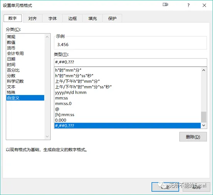Confirm with the 确定 button
Screen dimensions: 213x195
click(165, 187)
